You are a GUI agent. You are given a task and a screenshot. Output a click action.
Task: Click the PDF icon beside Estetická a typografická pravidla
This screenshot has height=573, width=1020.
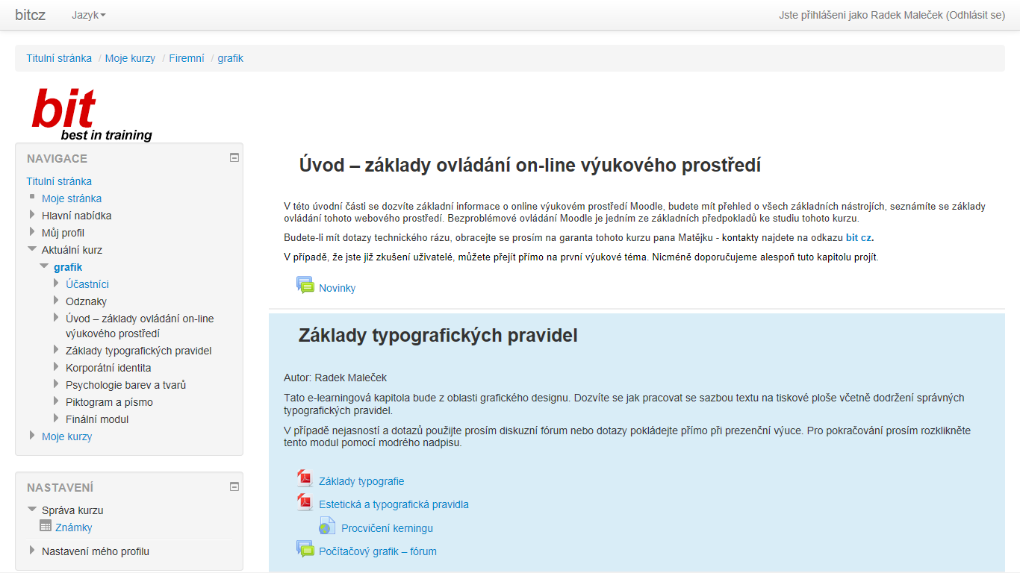[305, 502]
